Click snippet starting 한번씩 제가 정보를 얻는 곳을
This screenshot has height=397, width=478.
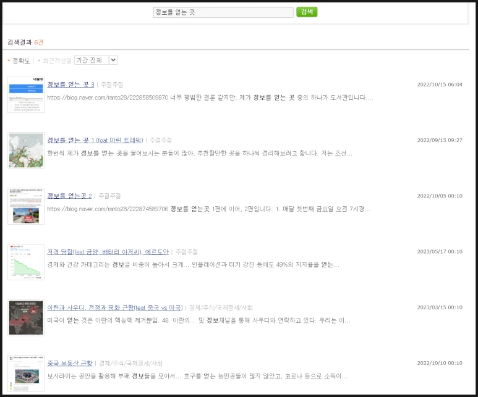pyautogui.click(x=200, y=154)
